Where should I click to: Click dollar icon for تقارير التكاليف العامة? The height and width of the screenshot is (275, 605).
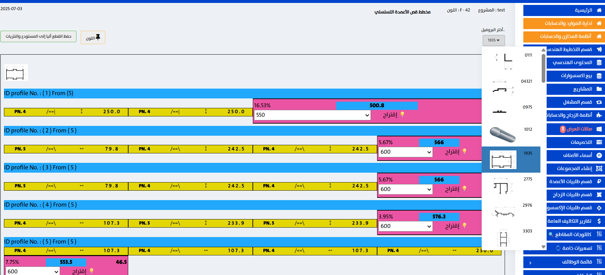coord(599,221)
